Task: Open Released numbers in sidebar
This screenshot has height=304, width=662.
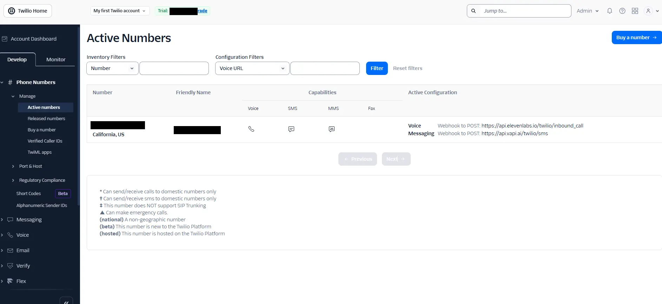Action: 46,119
